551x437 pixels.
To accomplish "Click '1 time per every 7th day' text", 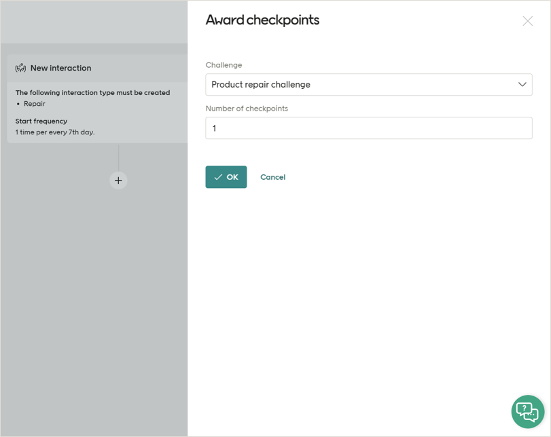I will click(55, 132).
